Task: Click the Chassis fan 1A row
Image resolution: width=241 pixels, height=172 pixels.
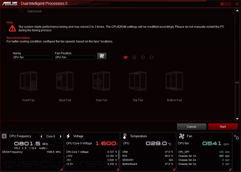Action: [x=204, y=156]
